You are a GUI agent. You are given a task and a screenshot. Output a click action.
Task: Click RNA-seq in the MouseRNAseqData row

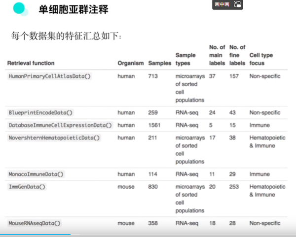coord(187,223)
